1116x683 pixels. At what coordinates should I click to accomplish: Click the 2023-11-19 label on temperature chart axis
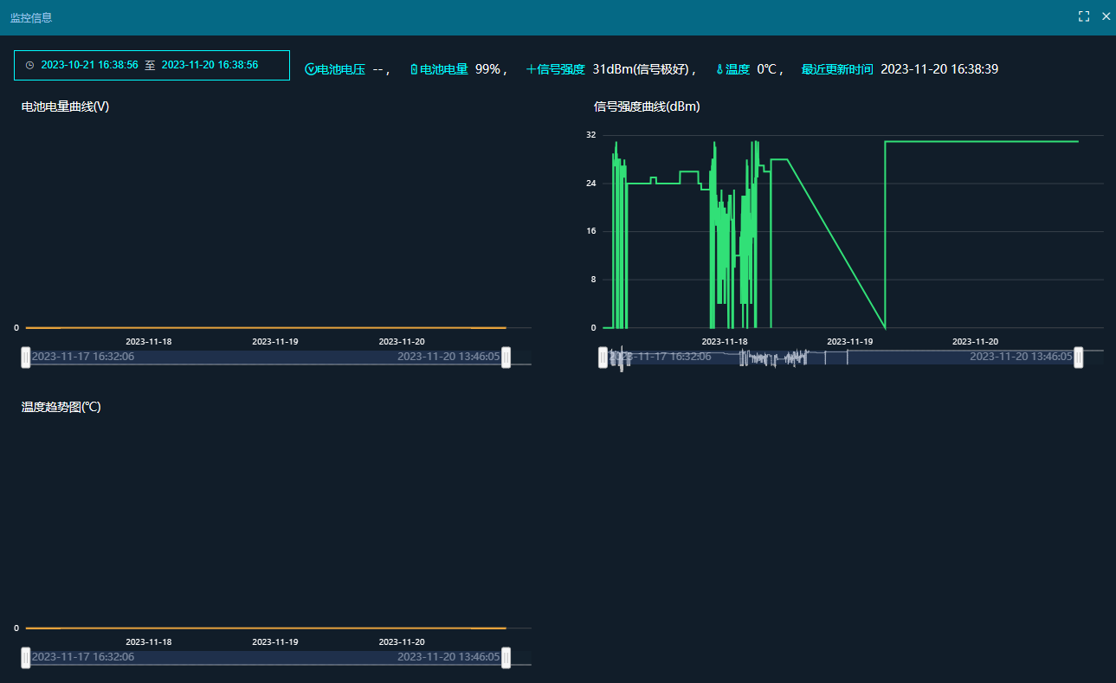coord(275,641)
